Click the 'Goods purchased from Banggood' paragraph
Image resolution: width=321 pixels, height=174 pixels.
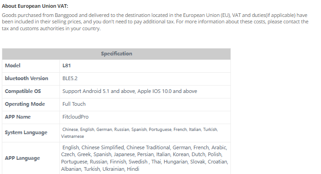(x=155, y=22)
